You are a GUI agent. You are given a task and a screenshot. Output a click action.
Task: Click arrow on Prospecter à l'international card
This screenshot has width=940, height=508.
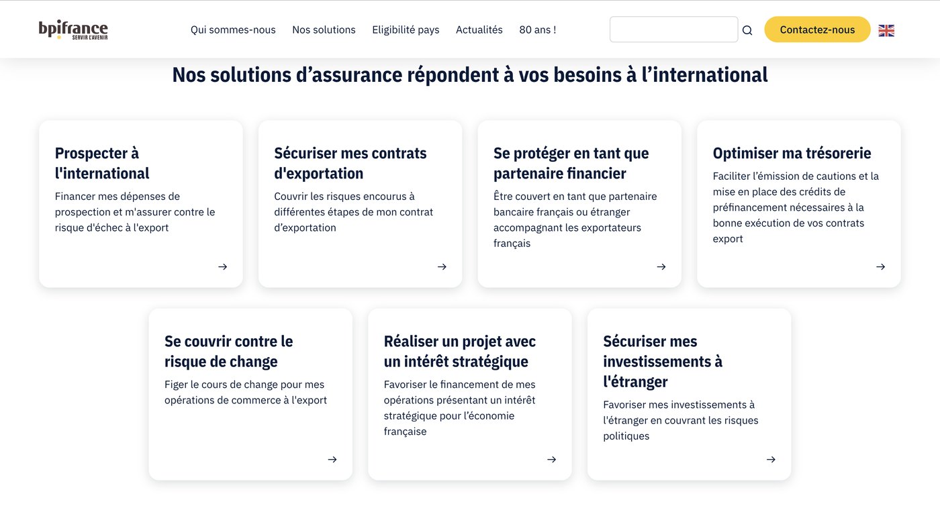tap(222, 266)
